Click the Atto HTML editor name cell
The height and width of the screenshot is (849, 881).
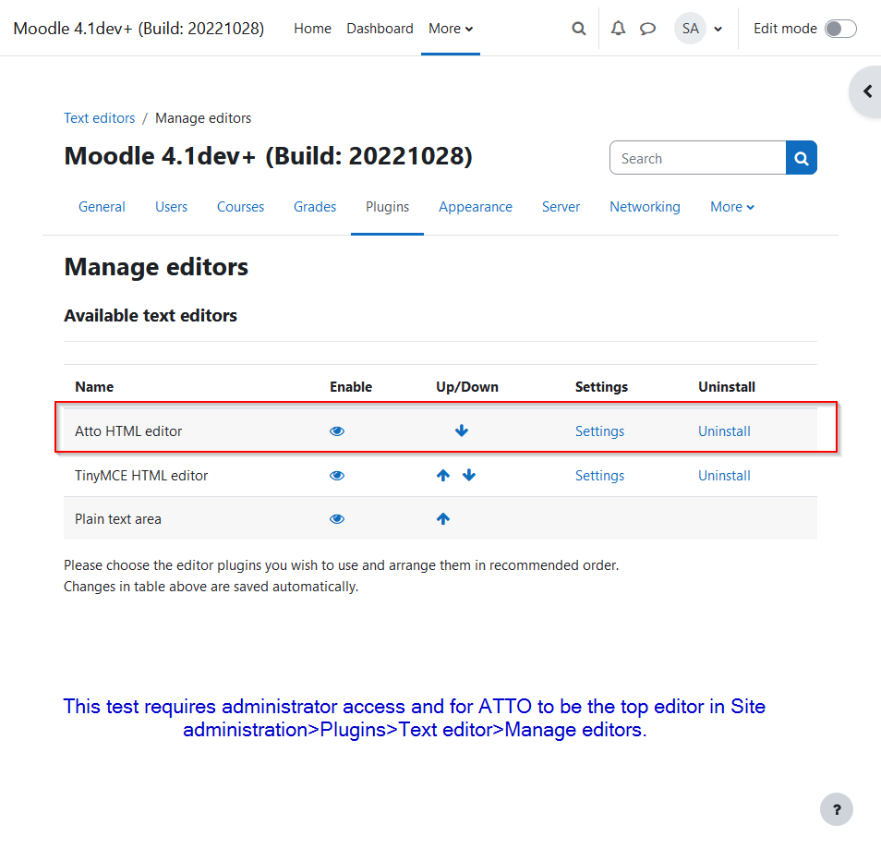click(x=128, y=431)
